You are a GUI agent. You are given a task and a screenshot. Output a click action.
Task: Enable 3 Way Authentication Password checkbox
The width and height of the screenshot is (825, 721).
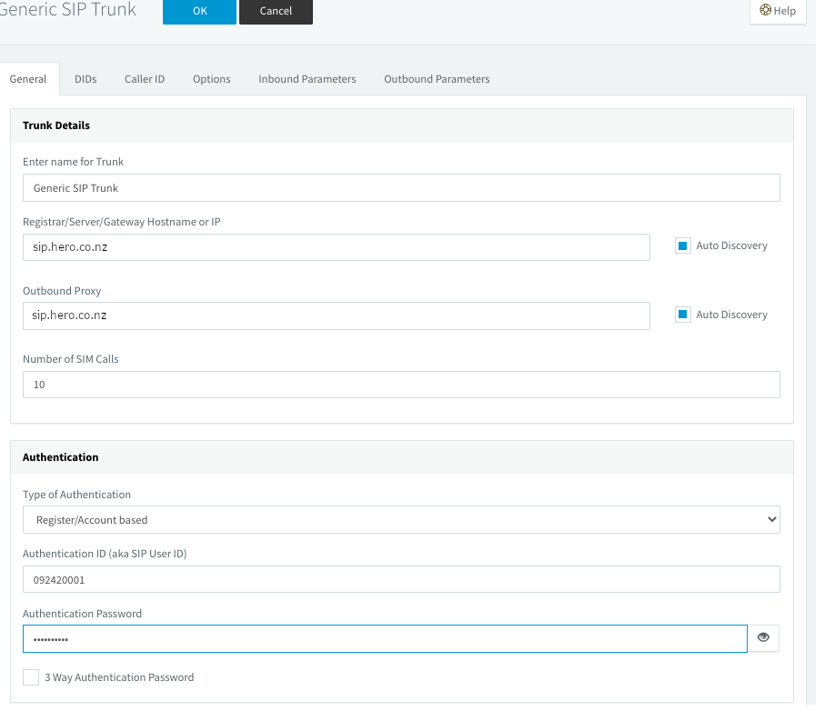(31, 677)
